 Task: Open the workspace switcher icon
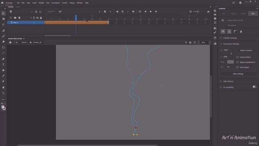point(234,3)
